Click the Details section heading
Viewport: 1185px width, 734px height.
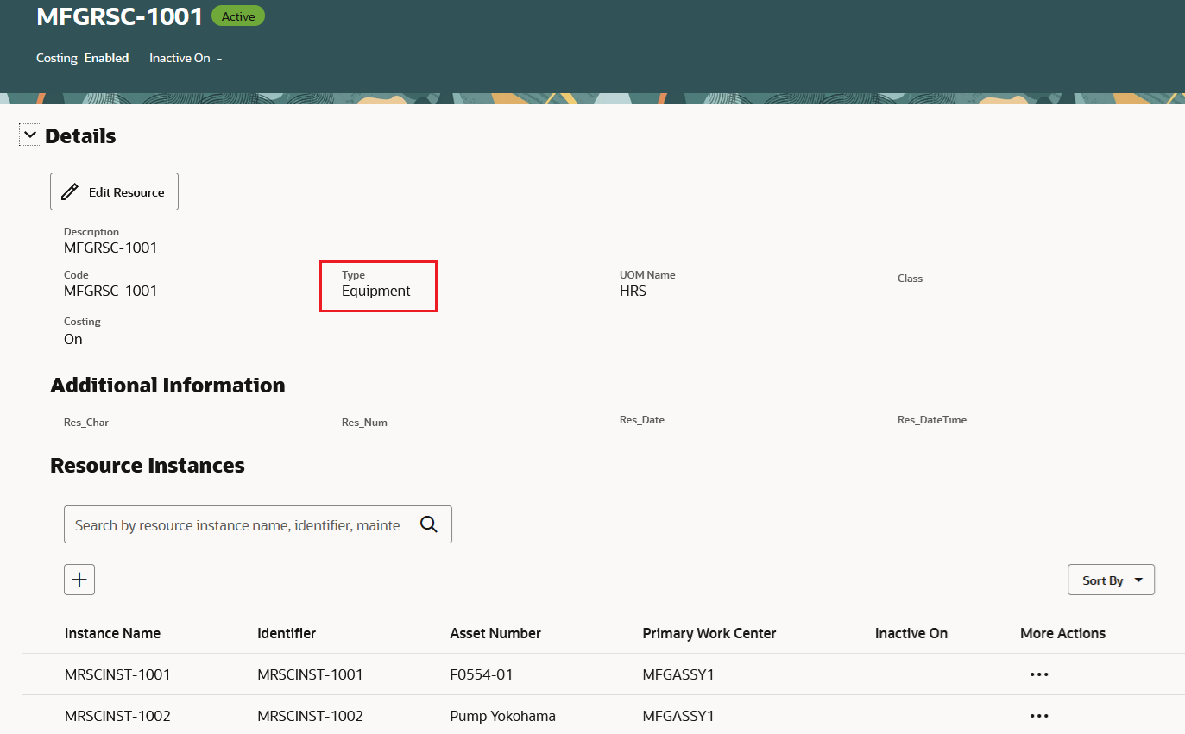[x=80, y=135]
